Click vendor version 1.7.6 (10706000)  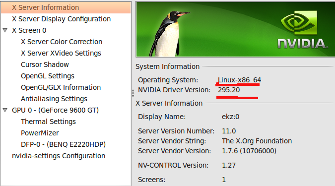[x=249, y=151]
